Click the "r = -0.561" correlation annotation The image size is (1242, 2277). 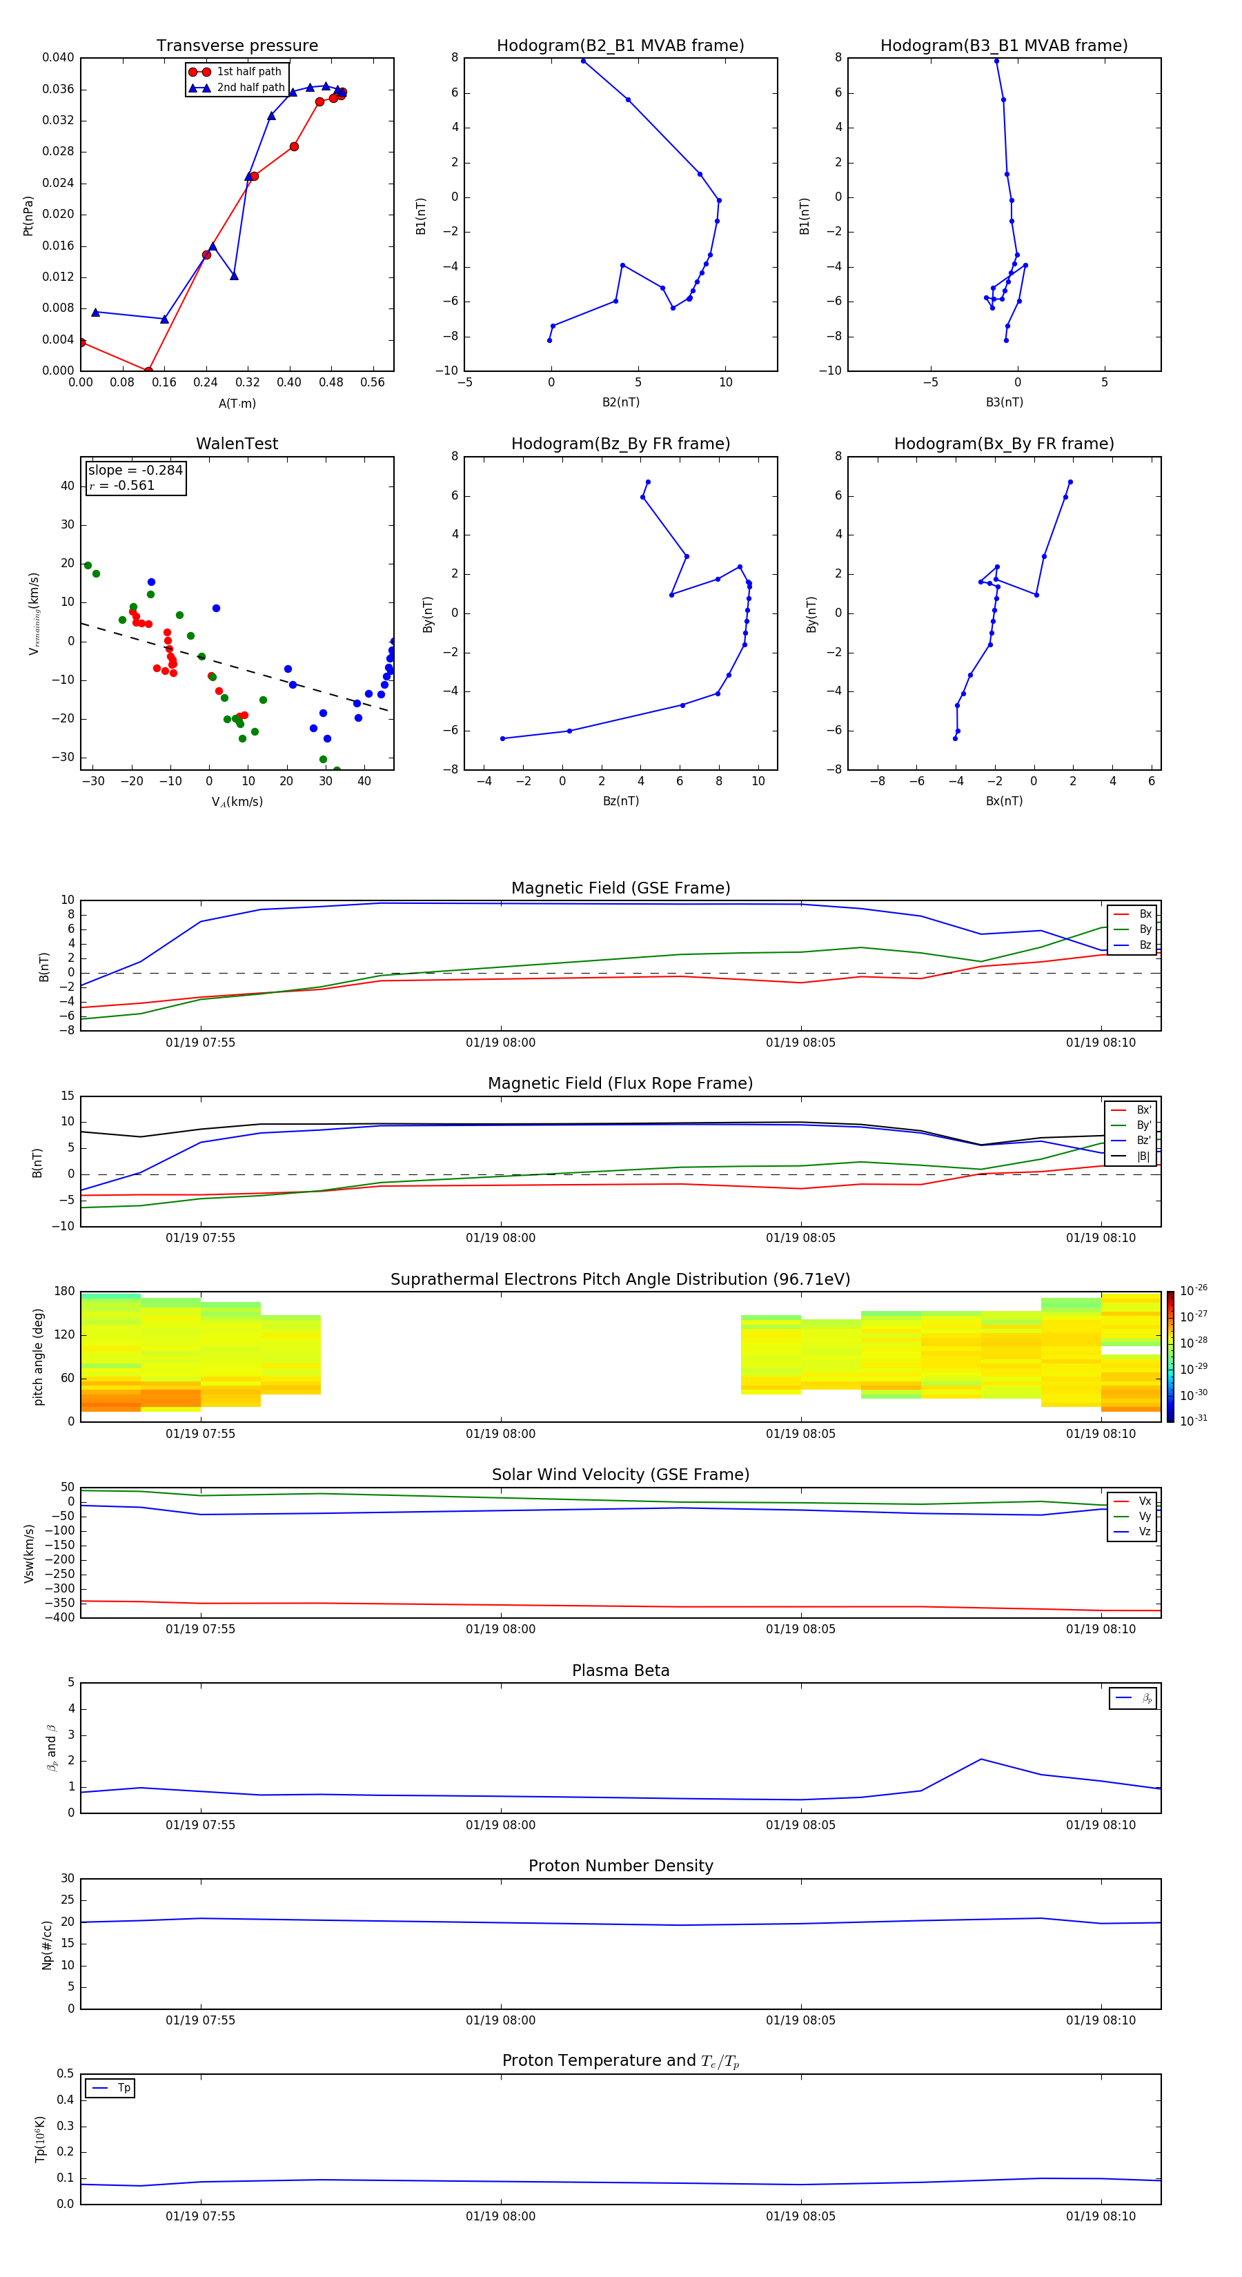(122, 485)
